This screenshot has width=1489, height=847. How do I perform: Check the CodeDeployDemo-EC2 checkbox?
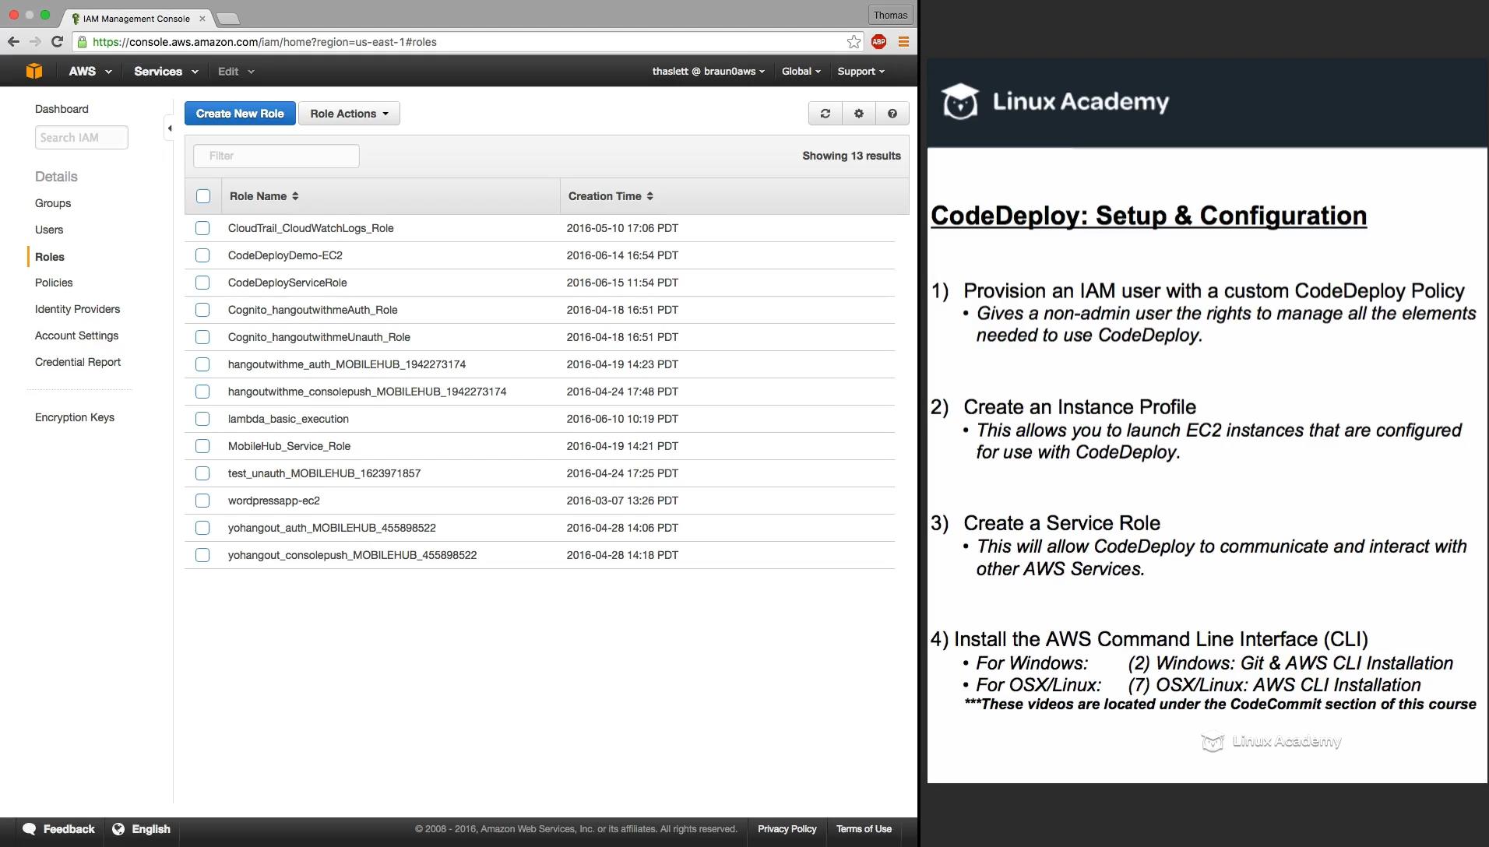pos(202,255)
